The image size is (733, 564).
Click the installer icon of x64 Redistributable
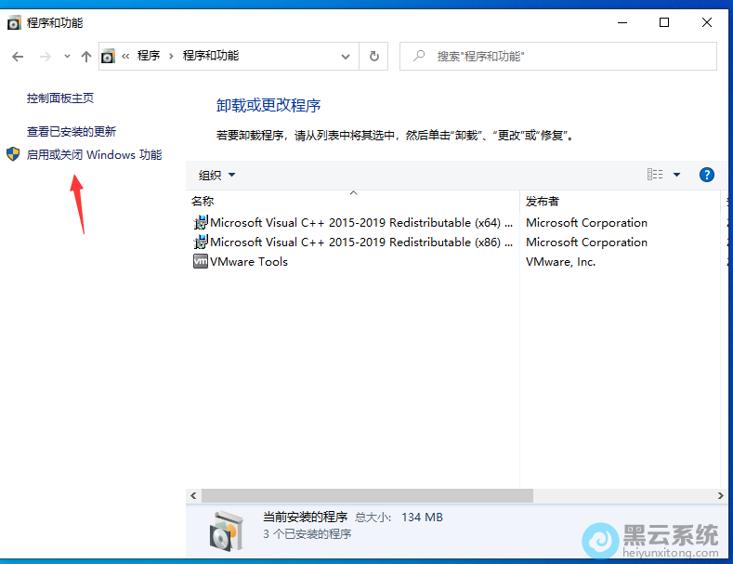point(201,222)
